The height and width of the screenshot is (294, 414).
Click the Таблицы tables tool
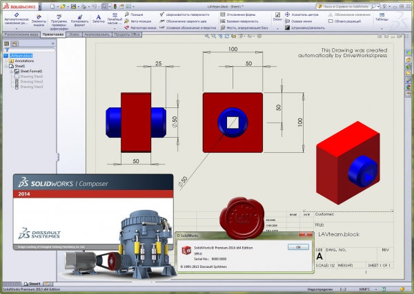[382, 17]
